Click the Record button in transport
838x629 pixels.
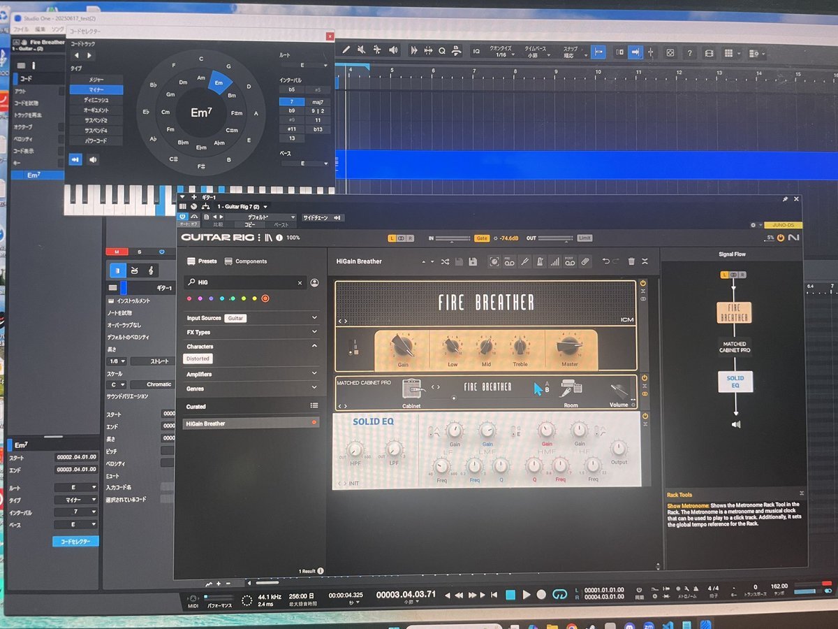coord(541,595)
